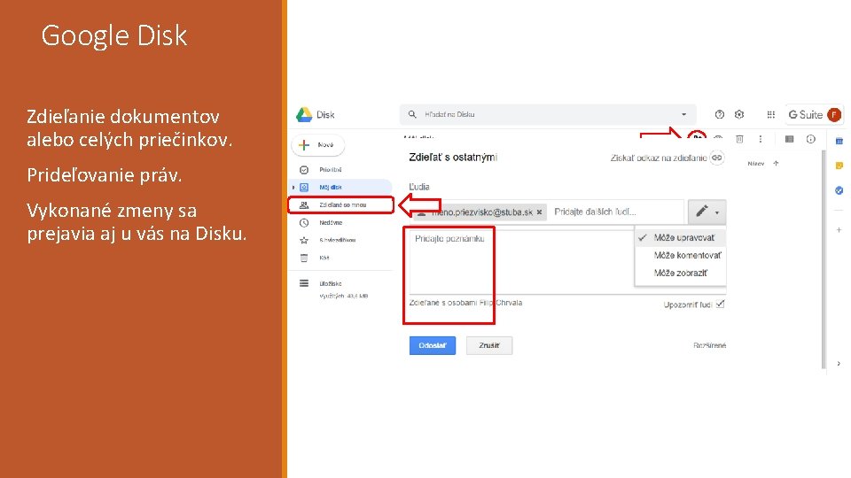Open the Keep notes side panel icon

839,166
